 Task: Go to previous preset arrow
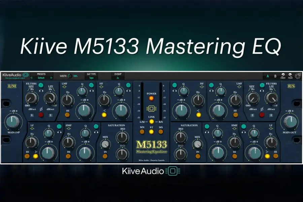click(32, 78)
